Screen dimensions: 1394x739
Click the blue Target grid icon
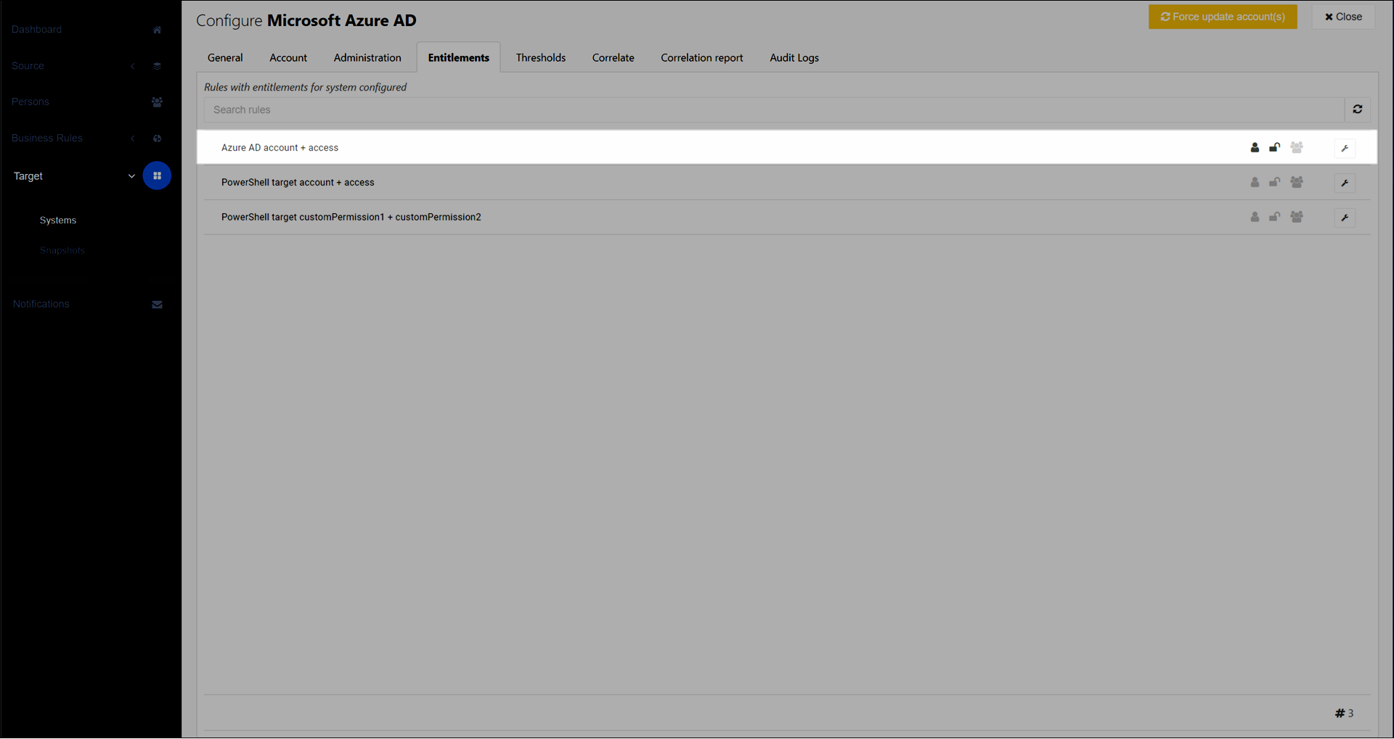pyautogui.click(x=157, y=176)
